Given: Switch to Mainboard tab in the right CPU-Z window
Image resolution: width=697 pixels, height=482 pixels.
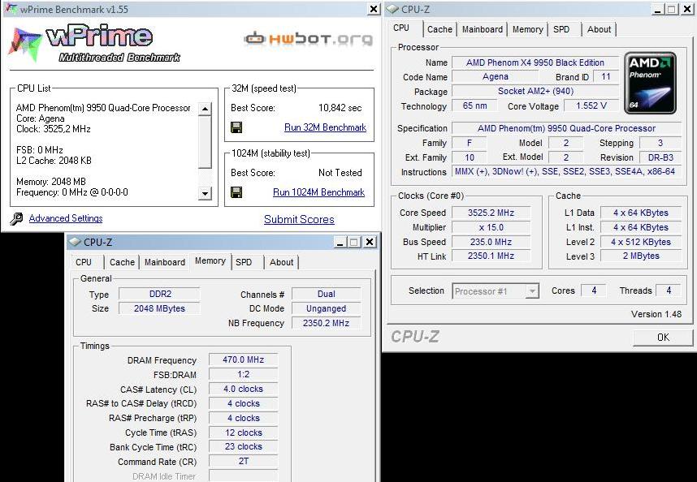Looking at the screenshot, I should coord(483,29).
